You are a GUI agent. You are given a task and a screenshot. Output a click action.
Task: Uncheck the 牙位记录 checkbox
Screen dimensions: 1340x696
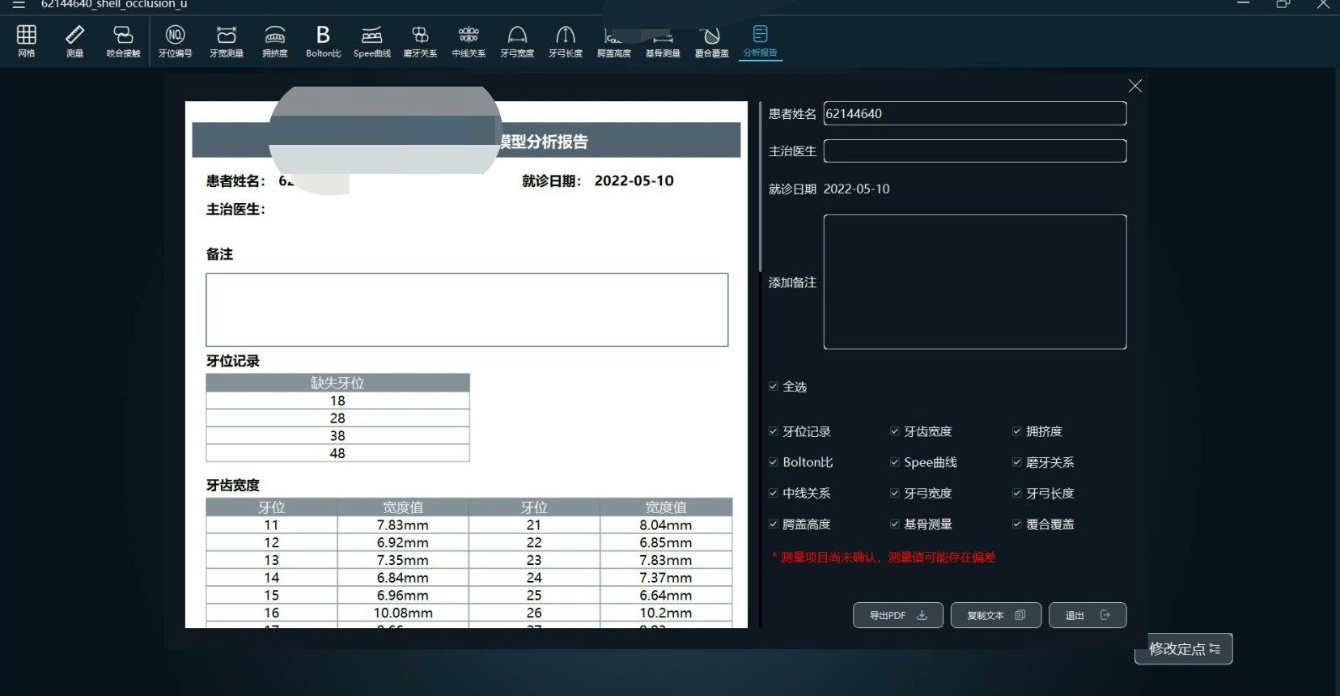click(x=774, y=431)
